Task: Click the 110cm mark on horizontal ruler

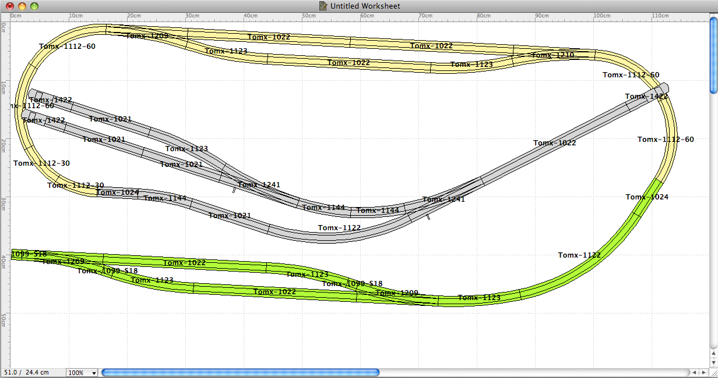Action: (660, 16)
